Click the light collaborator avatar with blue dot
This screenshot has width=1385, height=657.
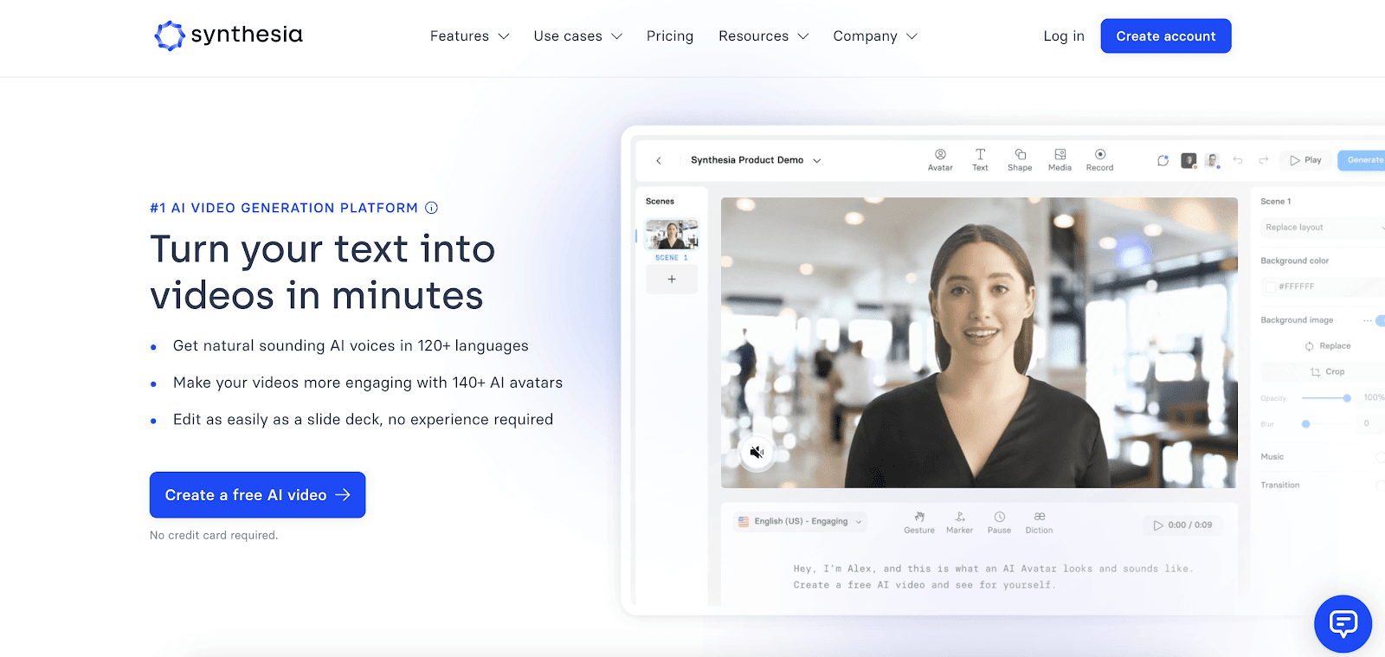point(1212,160)
